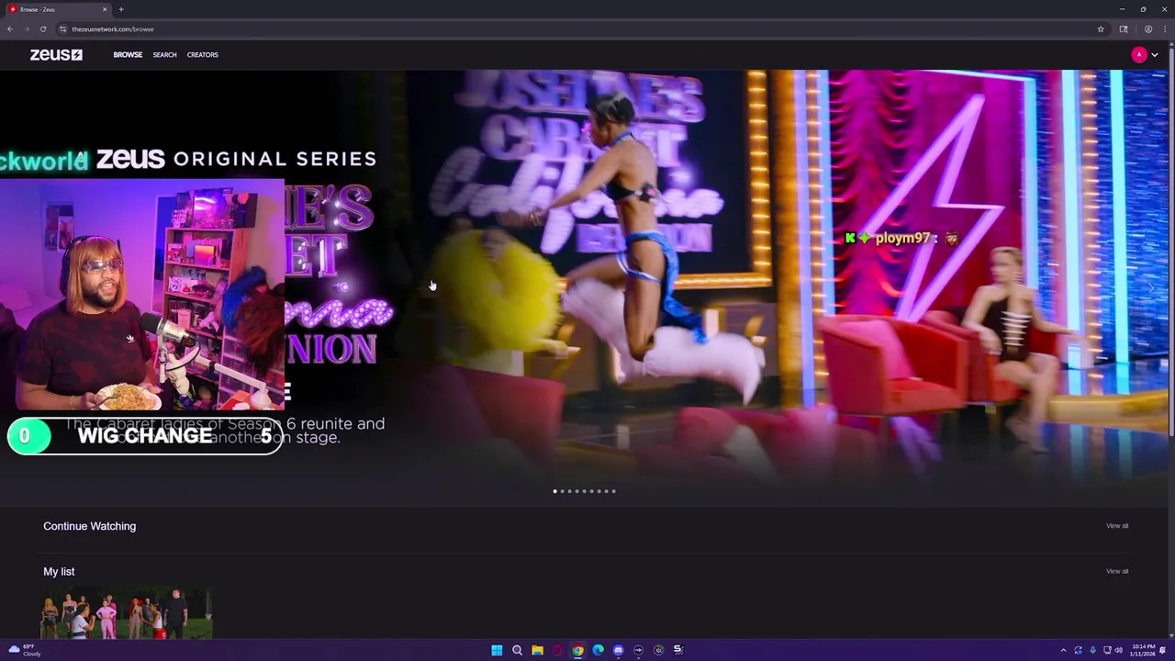Select the last carousel dot
This screenshot has height=661, width=1175.
613,491
